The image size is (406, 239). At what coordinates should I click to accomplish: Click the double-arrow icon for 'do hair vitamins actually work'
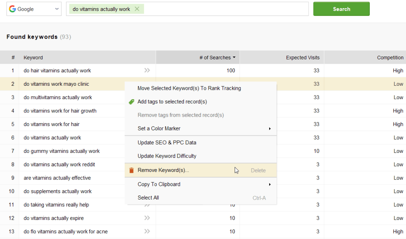(x=147, y=70)
